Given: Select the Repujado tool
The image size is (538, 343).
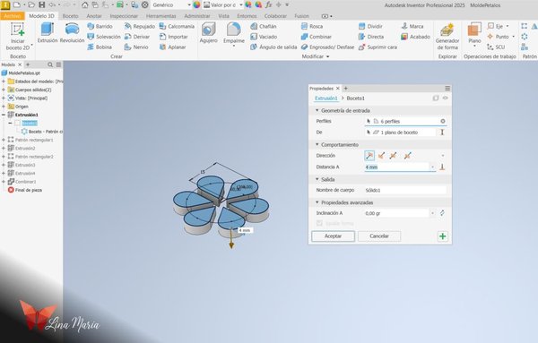Looking at the screenshot, I should click(x=140, y=26).
